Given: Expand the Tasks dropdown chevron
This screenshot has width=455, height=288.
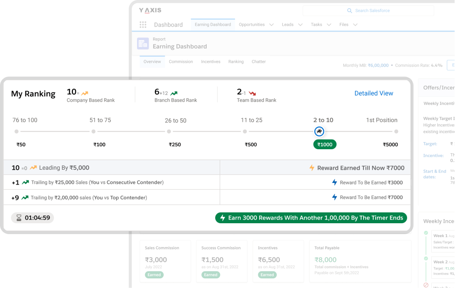Looking at the screenshot, I should 329,25.
